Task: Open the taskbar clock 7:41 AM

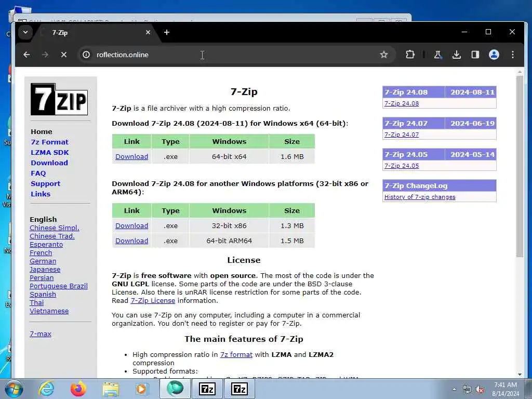Action: pos(506,389)
